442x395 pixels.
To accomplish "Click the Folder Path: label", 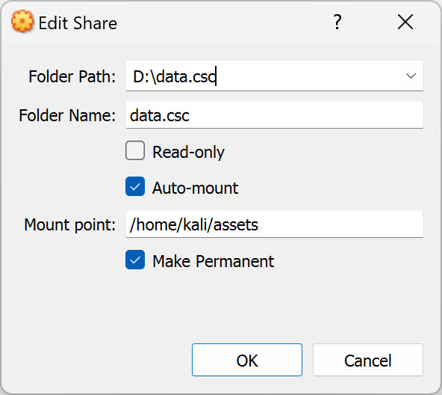I will pos(72,76).
